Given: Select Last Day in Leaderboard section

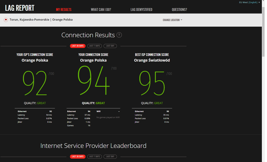Looking at the screenshot, I should pyautogui.click(x=110, y=156).
